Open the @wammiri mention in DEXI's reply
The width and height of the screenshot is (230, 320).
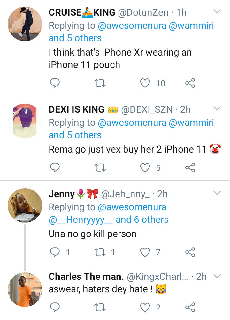click(191, 123)
